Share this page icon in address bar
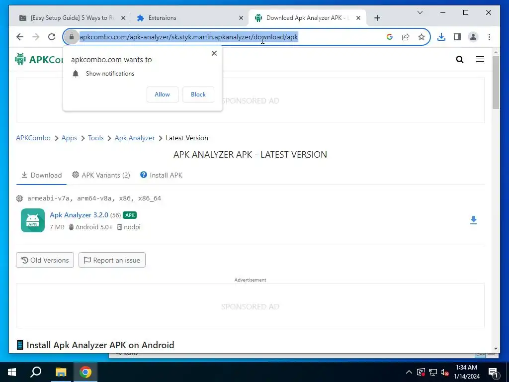Viewport: 509px width, 382px height. 406,37
